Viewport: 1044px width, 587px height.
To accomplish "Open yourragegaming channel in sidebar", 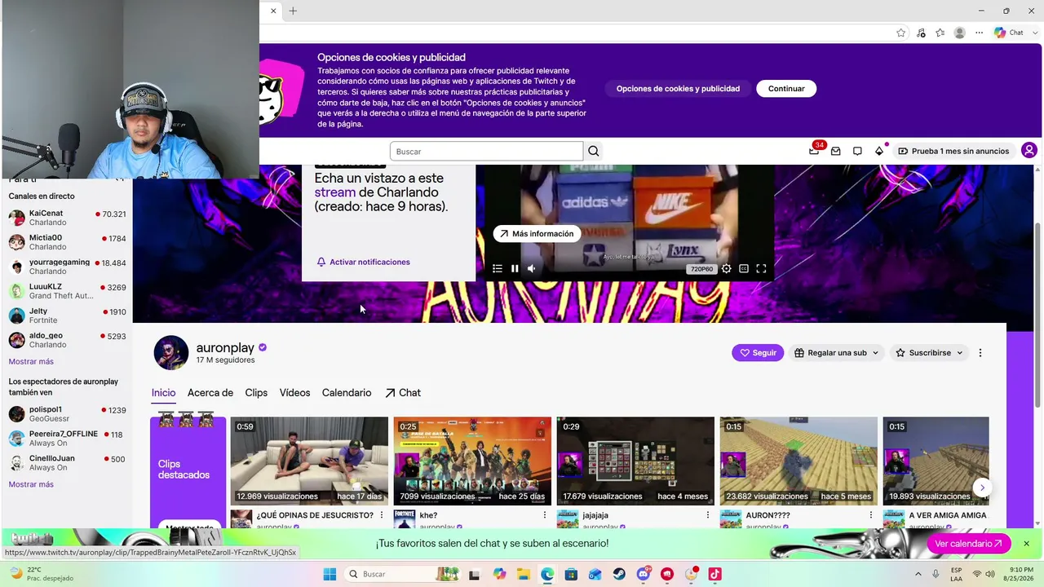I will coord(67,267).
